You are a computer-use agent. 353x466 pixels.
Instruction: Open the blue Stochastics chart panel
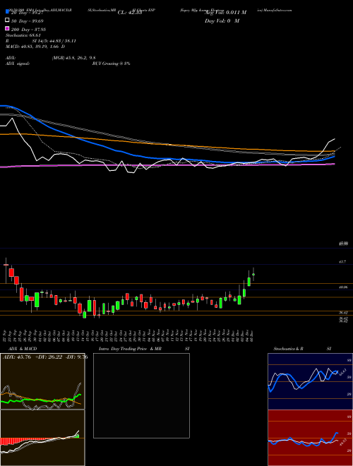pos(310,381)
